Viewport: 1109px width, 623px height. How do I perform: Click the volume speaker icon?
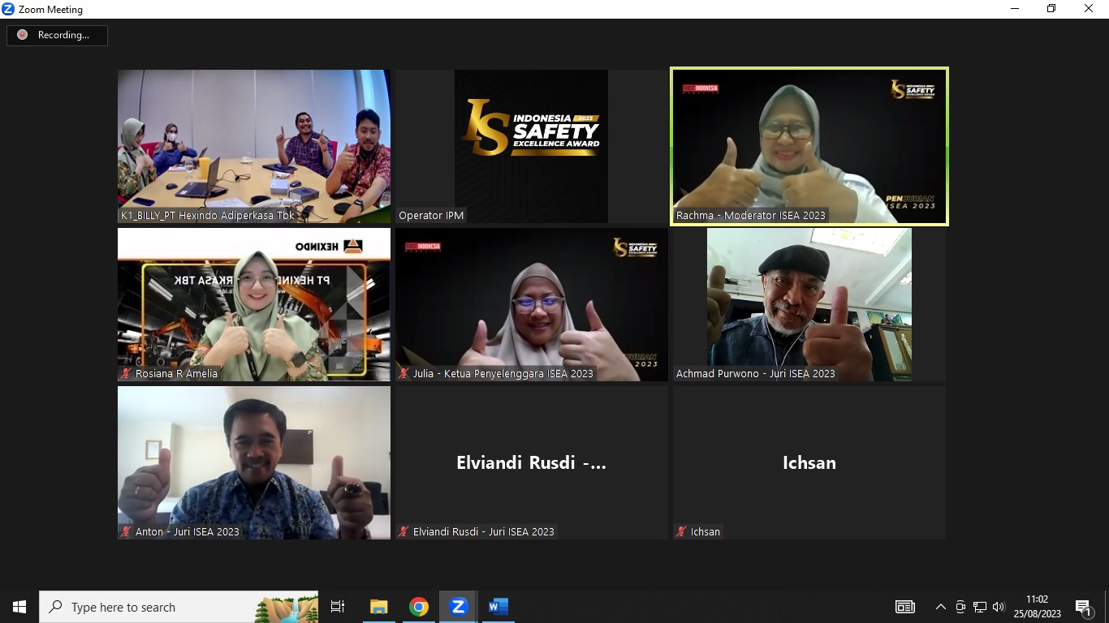(x=999, y=607)
